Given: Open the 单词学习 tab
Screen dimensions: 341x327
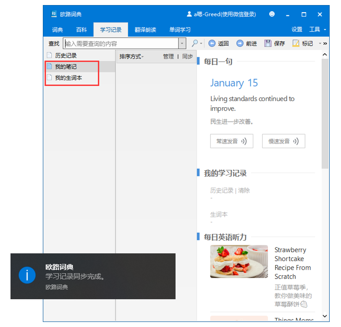Looking at the screenshot, I should tap(180, 29).
